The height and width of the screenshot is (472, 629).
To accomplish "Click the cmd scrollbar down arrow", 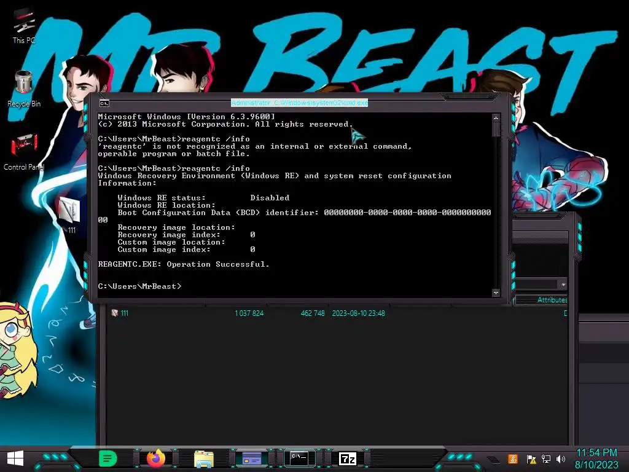I will (496, 293).
